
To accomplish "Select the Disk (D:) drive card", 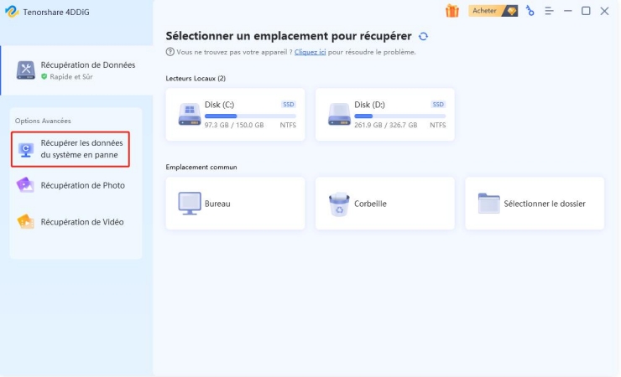I will (385, 115).
